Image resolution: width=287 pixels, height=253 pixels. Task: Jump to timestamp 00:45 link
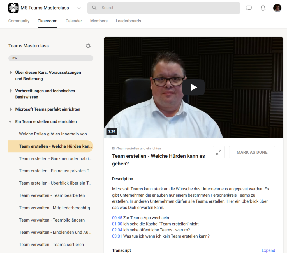tap(117, 218)
